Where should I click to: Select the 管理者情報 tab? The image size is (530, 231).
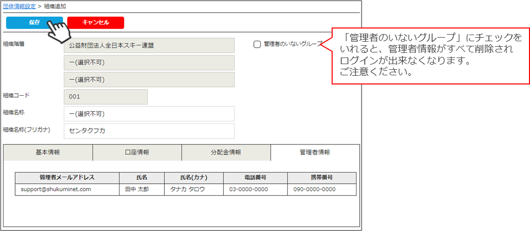click(315, 153)
